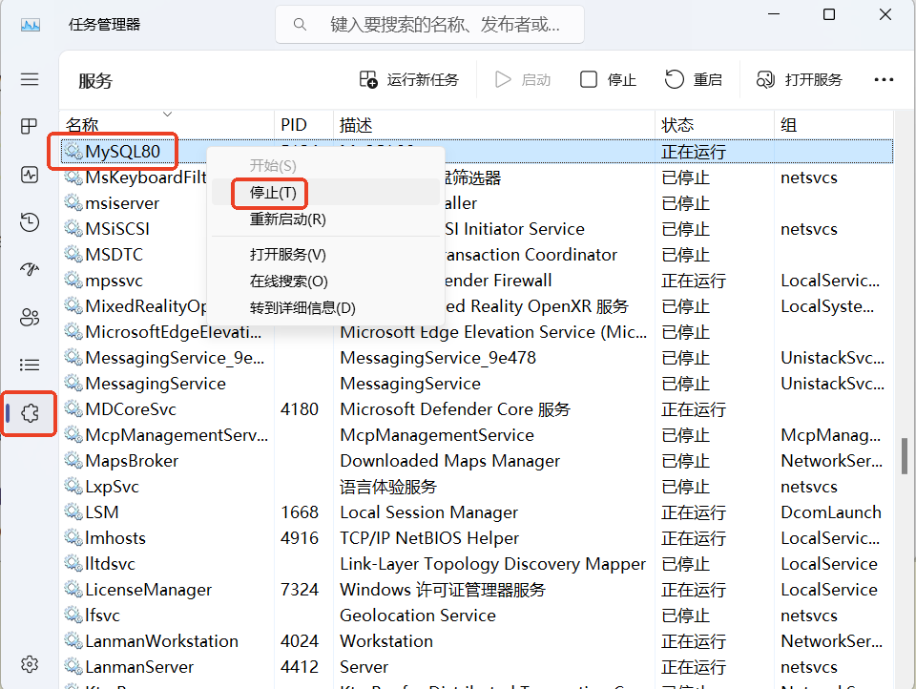Open Startup apps page in sidebar
This screenshot has height=689, width=916.
30,269
